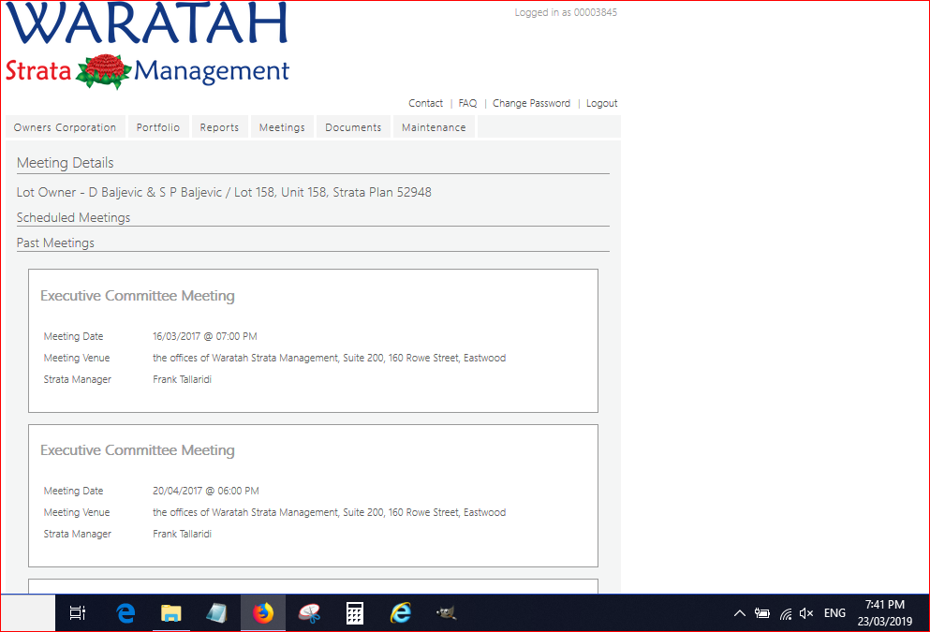Click the Change Password link
This screenshot has height=632, width=930.
531,103
